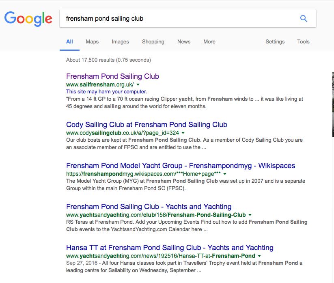
Task: Click the blue search magnifier icon
Action: coord(304,19)
